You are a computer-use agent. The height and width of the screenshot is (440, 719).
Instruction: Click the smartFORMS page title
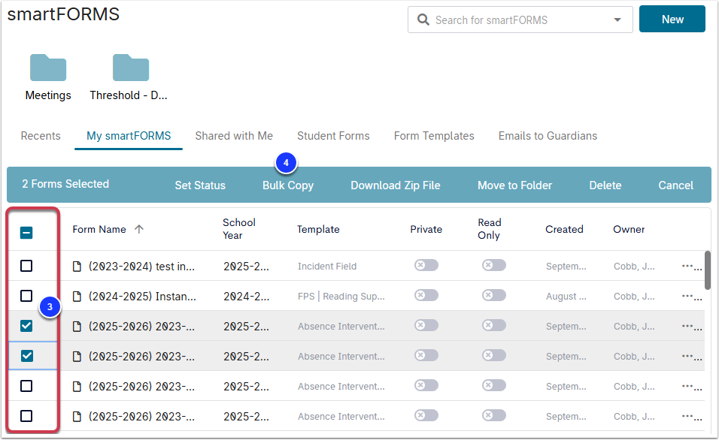pyautogui.click(x=63, y=14)
